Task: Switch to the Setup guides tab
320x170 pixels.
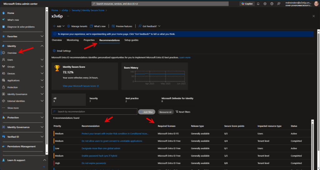Action: [132, 40]
